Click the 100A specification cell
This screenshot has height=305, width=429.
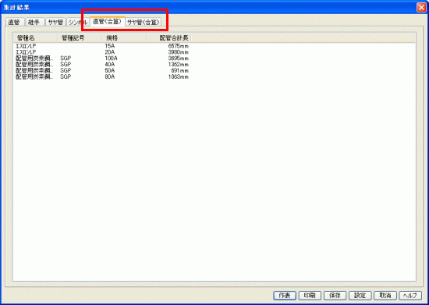[x=111, y=59]
